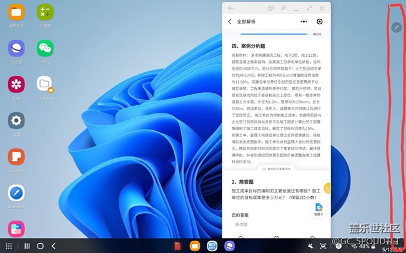Switch to the blue mini-program taskbar icon

(212, 246)
